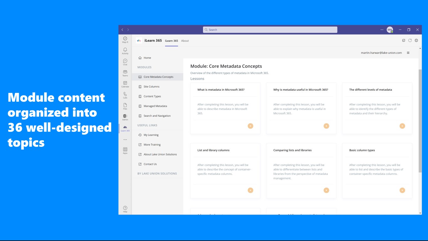Screen dimensions: 428x241
Task: Click the 'Module: Core Metadata Concepts' heading
Action: (x=226, y=66)
